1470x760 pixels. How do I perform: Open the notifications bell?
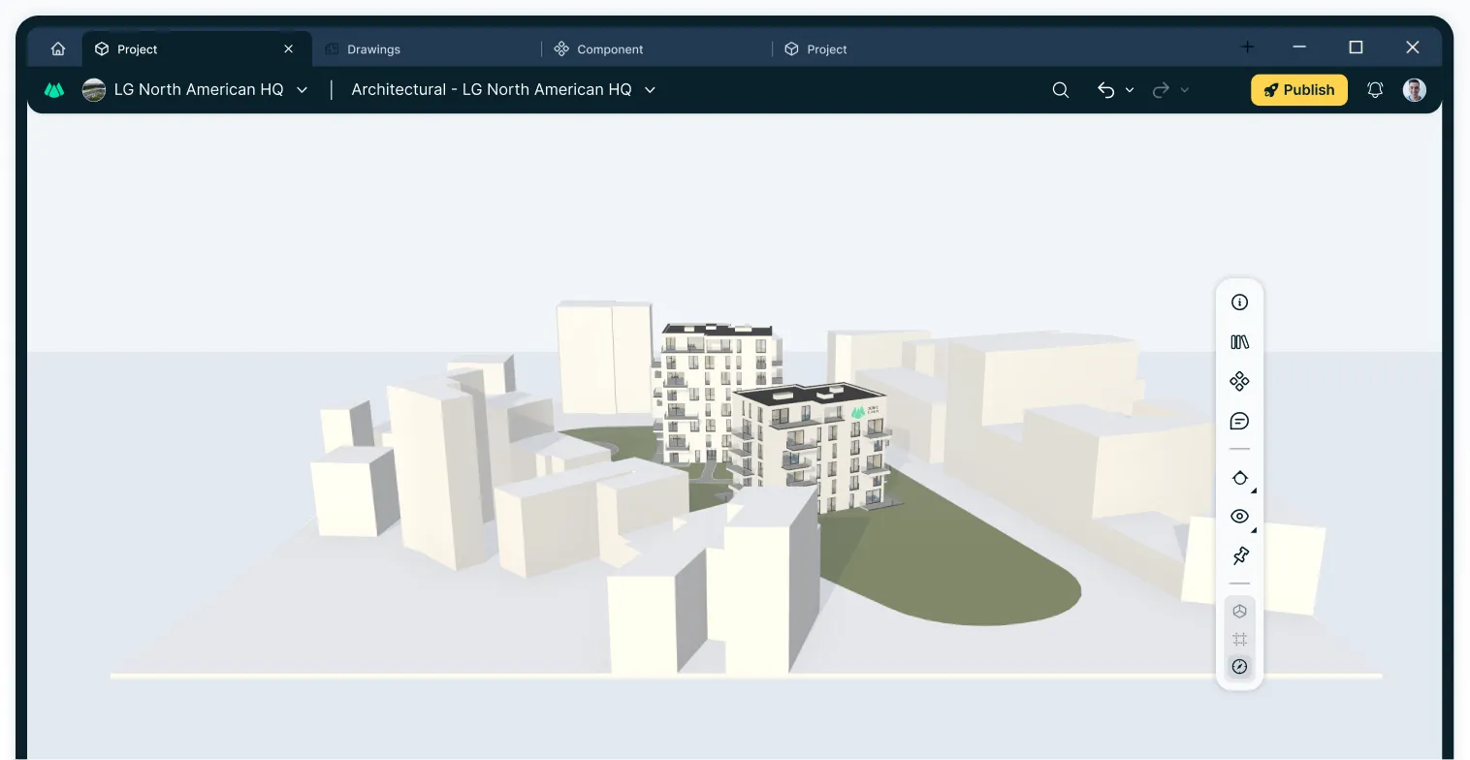pyautogui.click(x=1375, y=90)
